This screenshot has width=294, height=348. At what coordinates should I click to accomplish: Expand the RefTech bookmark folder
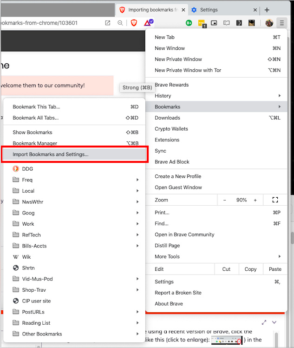coord(74,235)
